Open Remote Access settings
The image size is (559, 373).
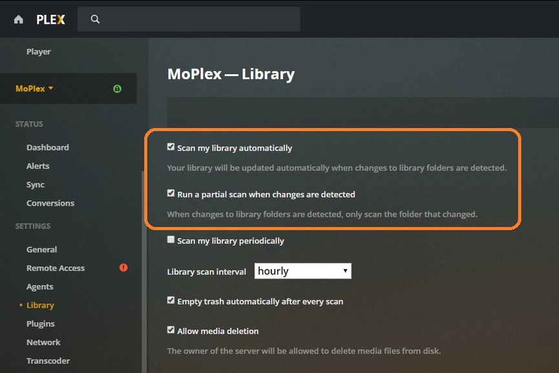[56, 268]
